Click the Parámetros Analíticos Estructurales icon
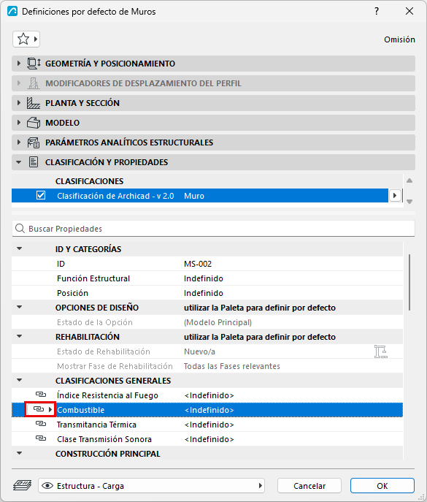The height and width of the screenshot is (502, 427). 34,142
